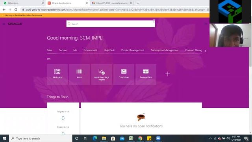Click the Things to Finish heading
Screen dimensions: 252x142
point(58,97)
